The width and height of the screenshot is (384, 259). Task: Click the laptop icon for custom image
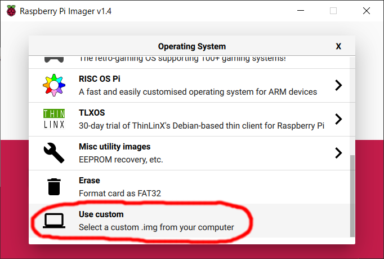click(54, 221)
